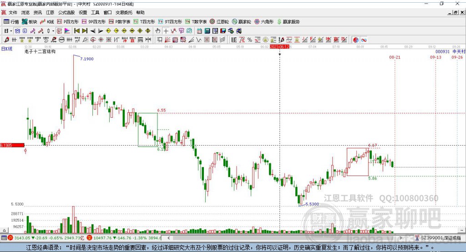The image size is (466, 252).
Task: Open the 六角形 hexagon tool
Action: [264, 22]
